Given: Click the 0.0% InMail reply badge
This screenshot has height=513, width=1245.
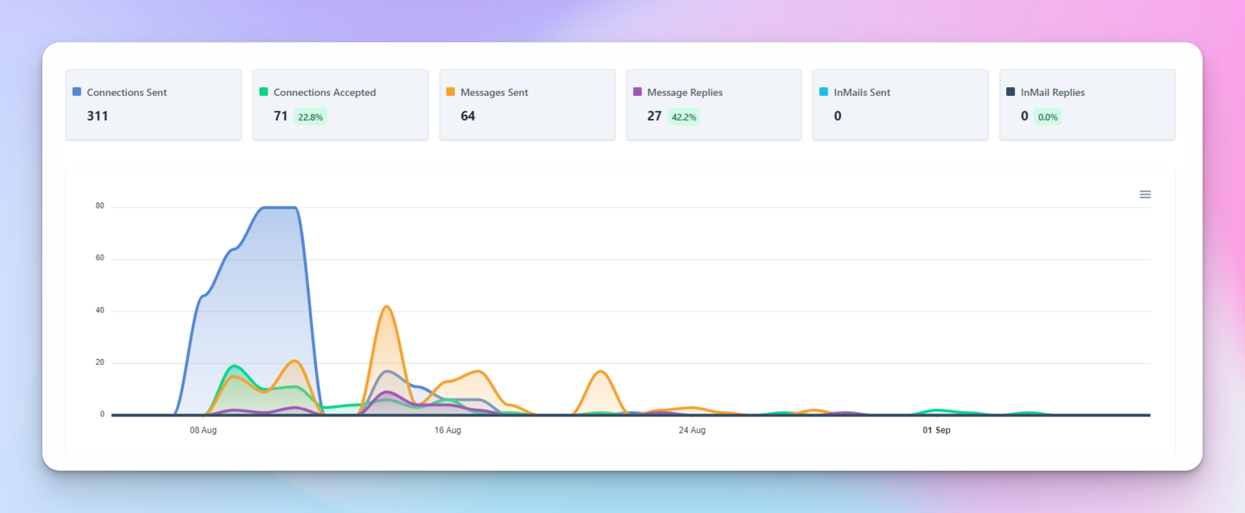Looking at the screenshot, I should tap(1047, 117).
